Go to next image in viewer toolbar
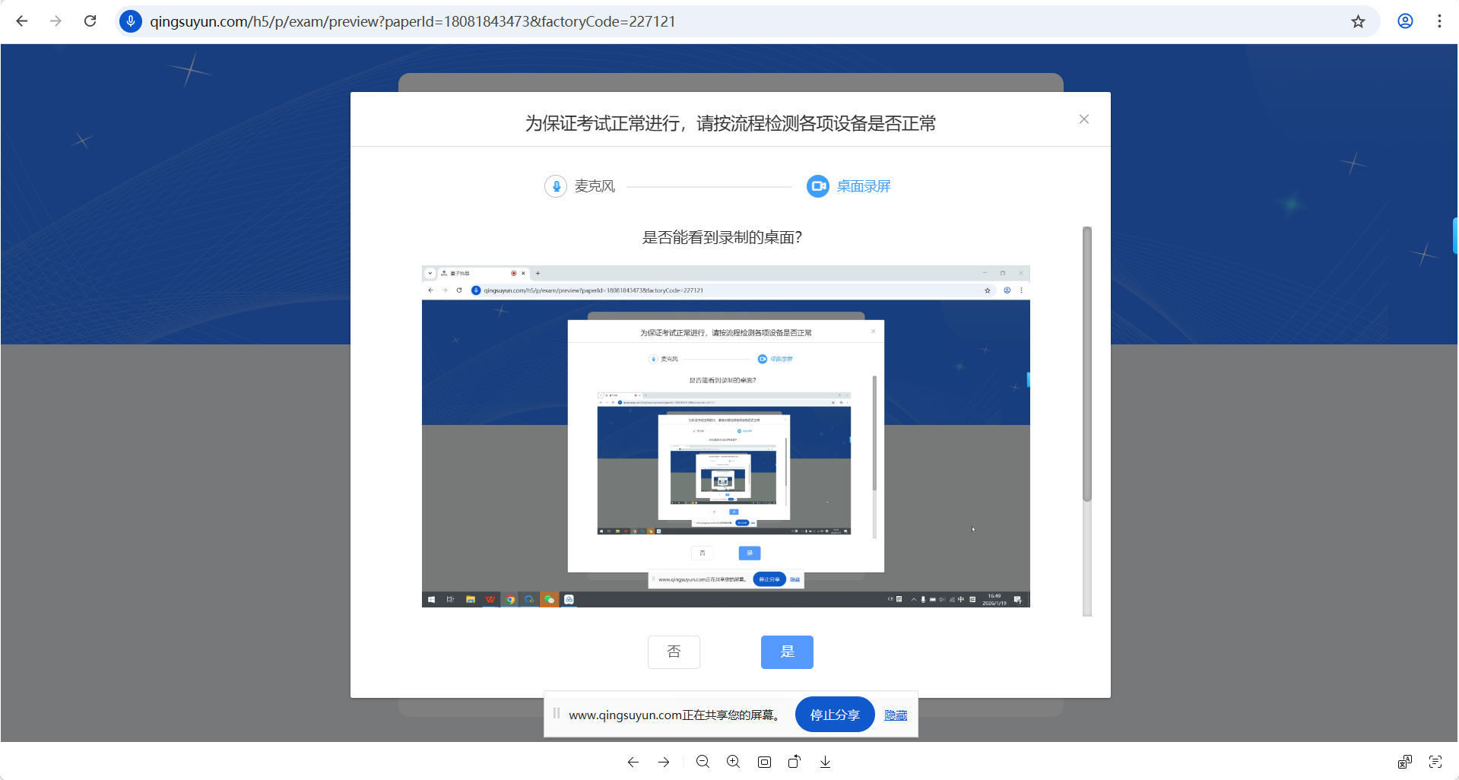This screenshot has width=1459, height=780. (664, 762)
